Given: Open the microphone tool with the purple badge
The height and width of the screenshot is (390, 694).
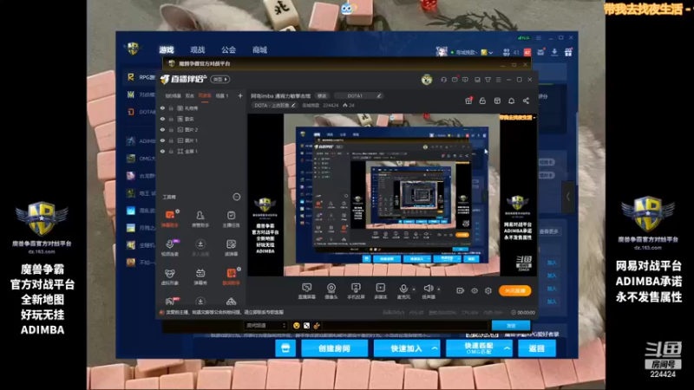Looking at the screenshot, I should click(x=169, y=248).
